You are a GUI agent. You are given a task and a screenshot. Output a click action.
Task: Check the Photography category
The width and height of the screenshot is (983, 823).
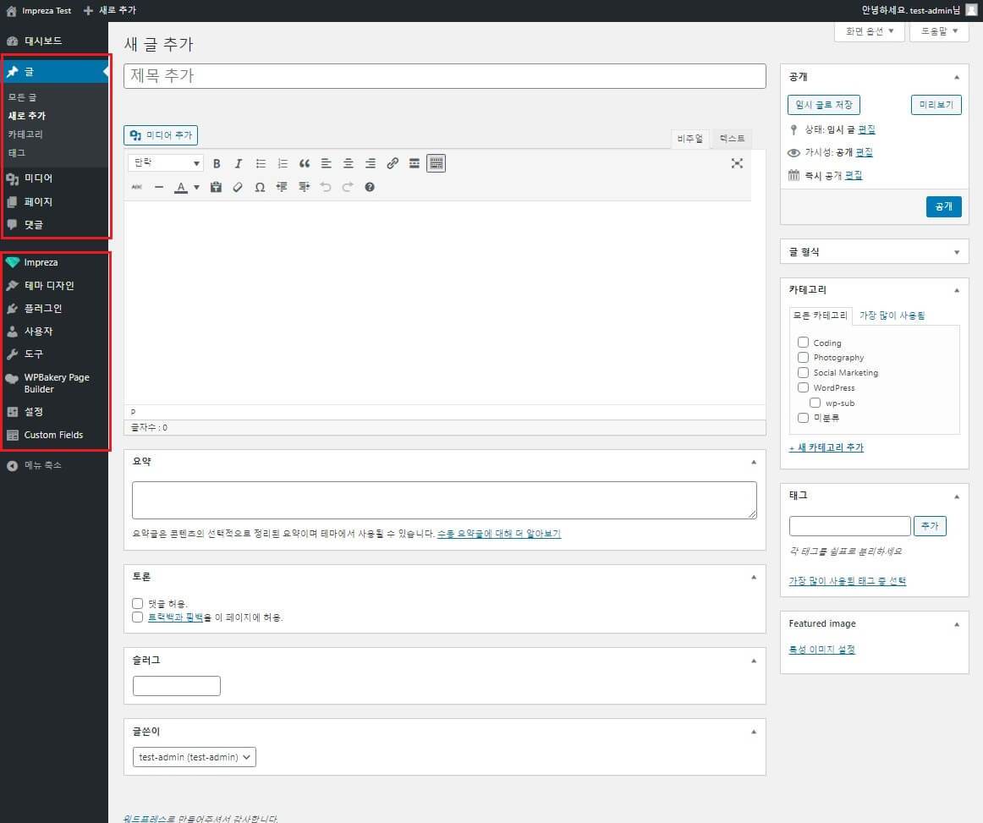point(803,357)
